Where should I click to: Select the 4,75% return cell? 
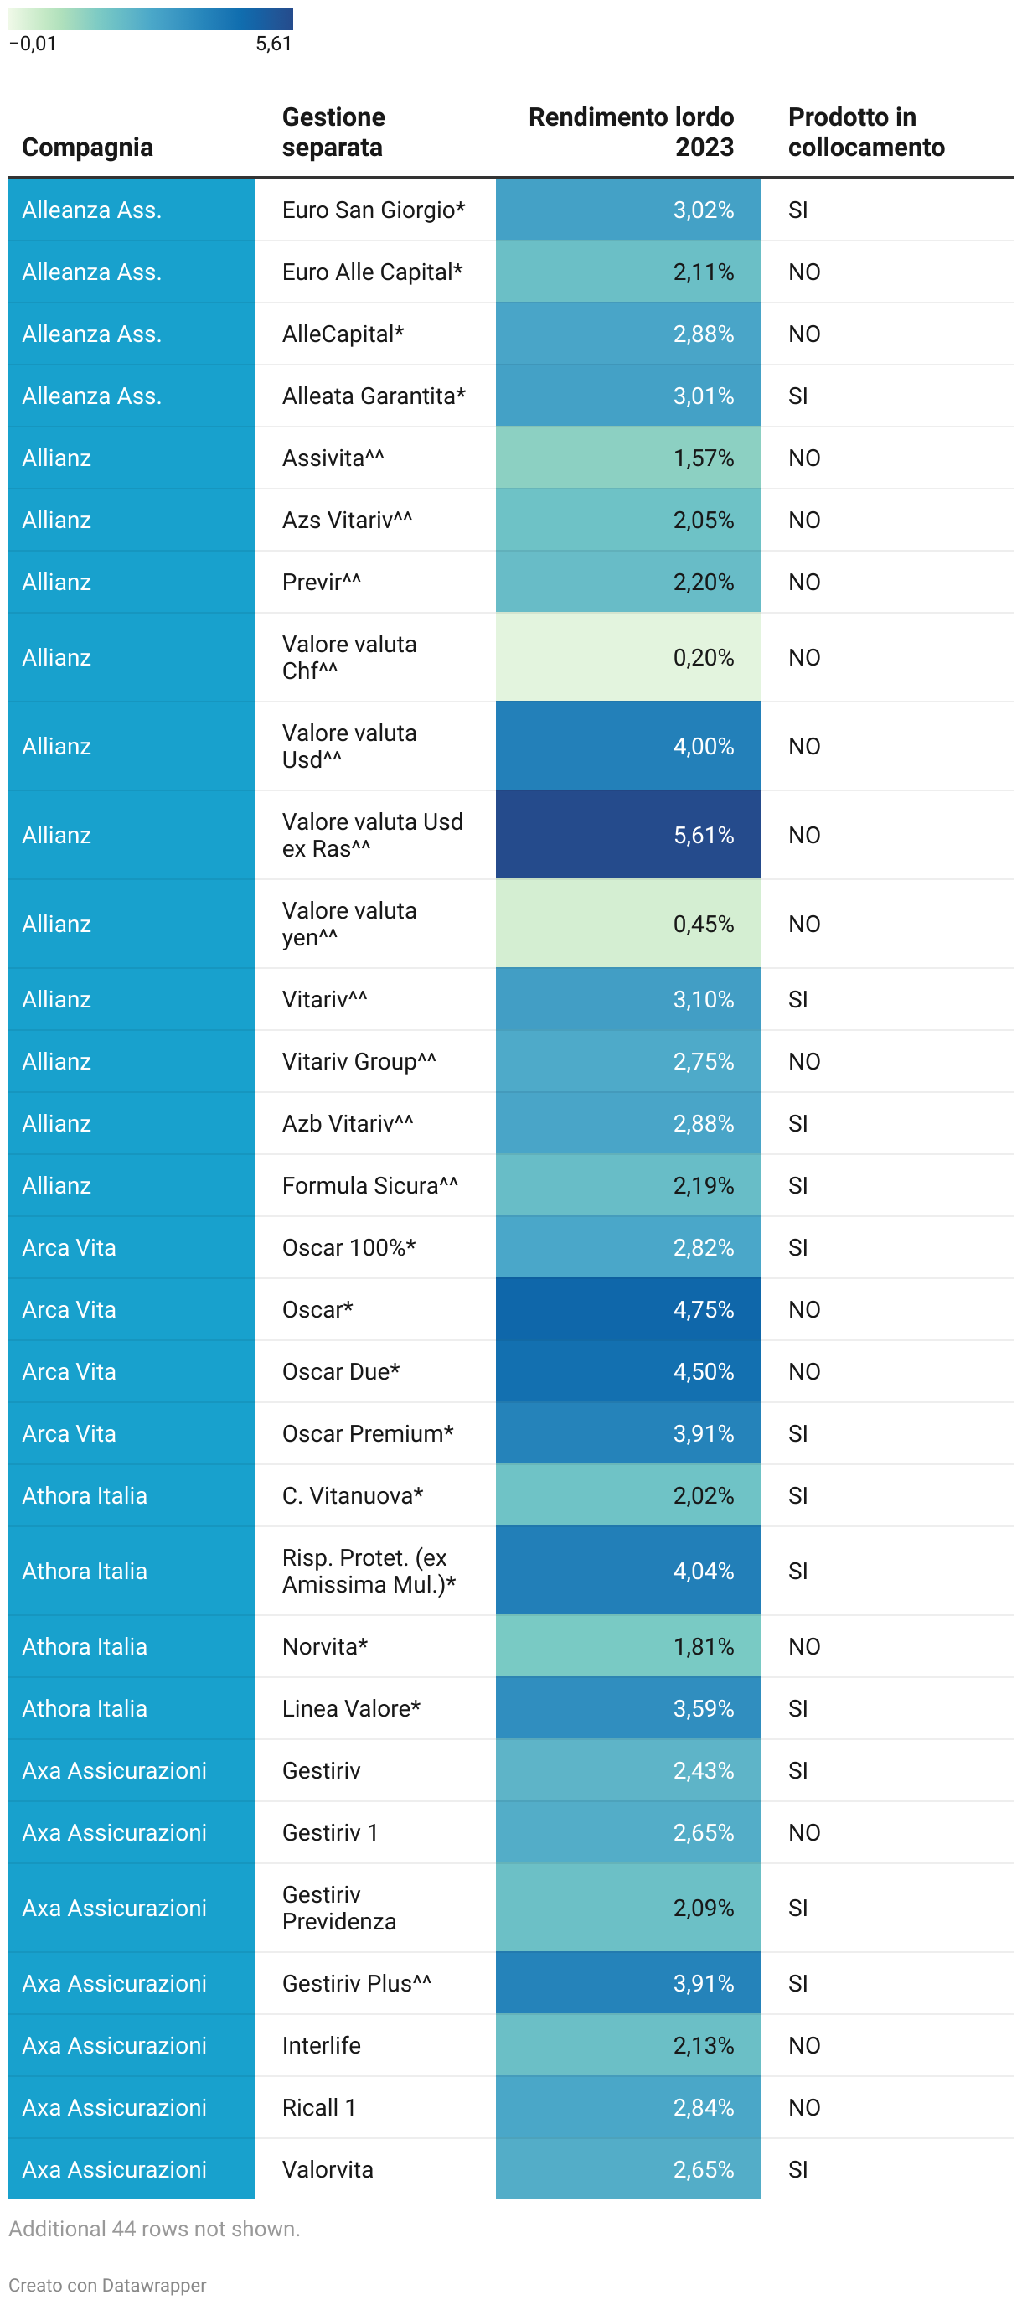click(627, 1309)
